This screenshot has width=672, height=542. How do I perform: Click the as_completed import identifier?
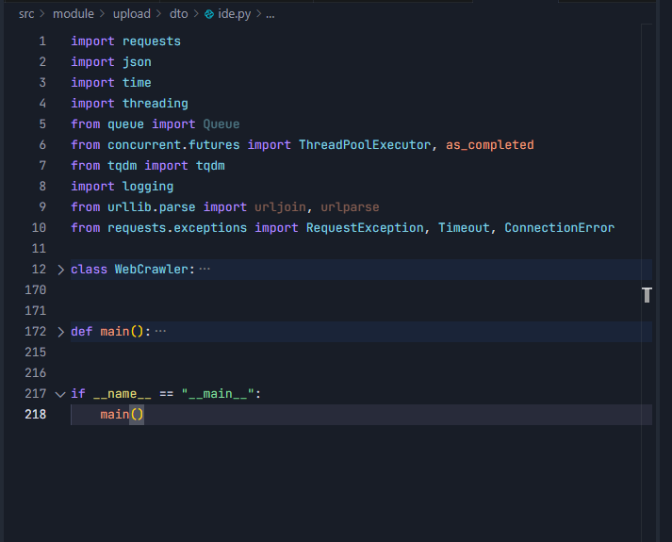(489, 145)
